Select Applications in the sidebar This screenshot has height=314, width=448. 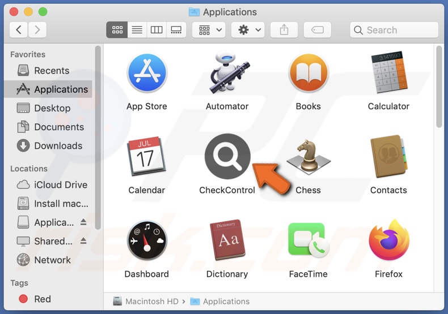pyautogui.click(x=49, y=89)
